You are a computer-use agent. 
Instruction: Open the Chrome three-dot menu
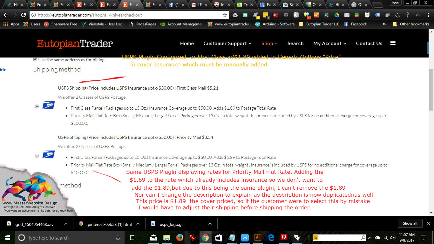coord(428,15)
